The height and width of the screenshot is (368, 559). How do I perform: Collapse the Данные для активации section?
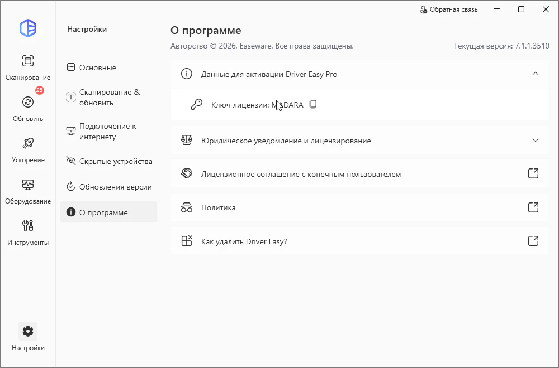pos(536,74)
